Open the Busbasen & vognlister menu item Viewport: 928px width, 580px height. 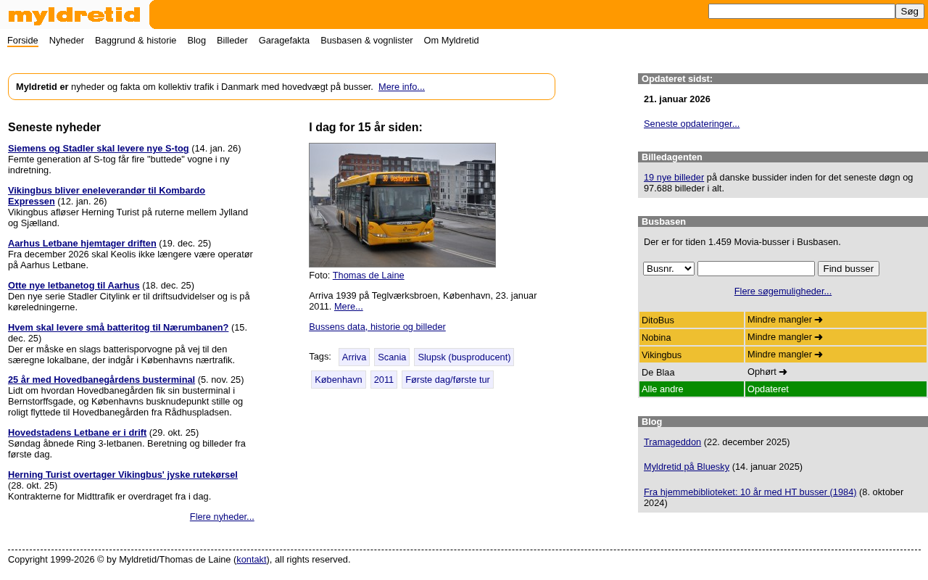[x=366, y=41]
